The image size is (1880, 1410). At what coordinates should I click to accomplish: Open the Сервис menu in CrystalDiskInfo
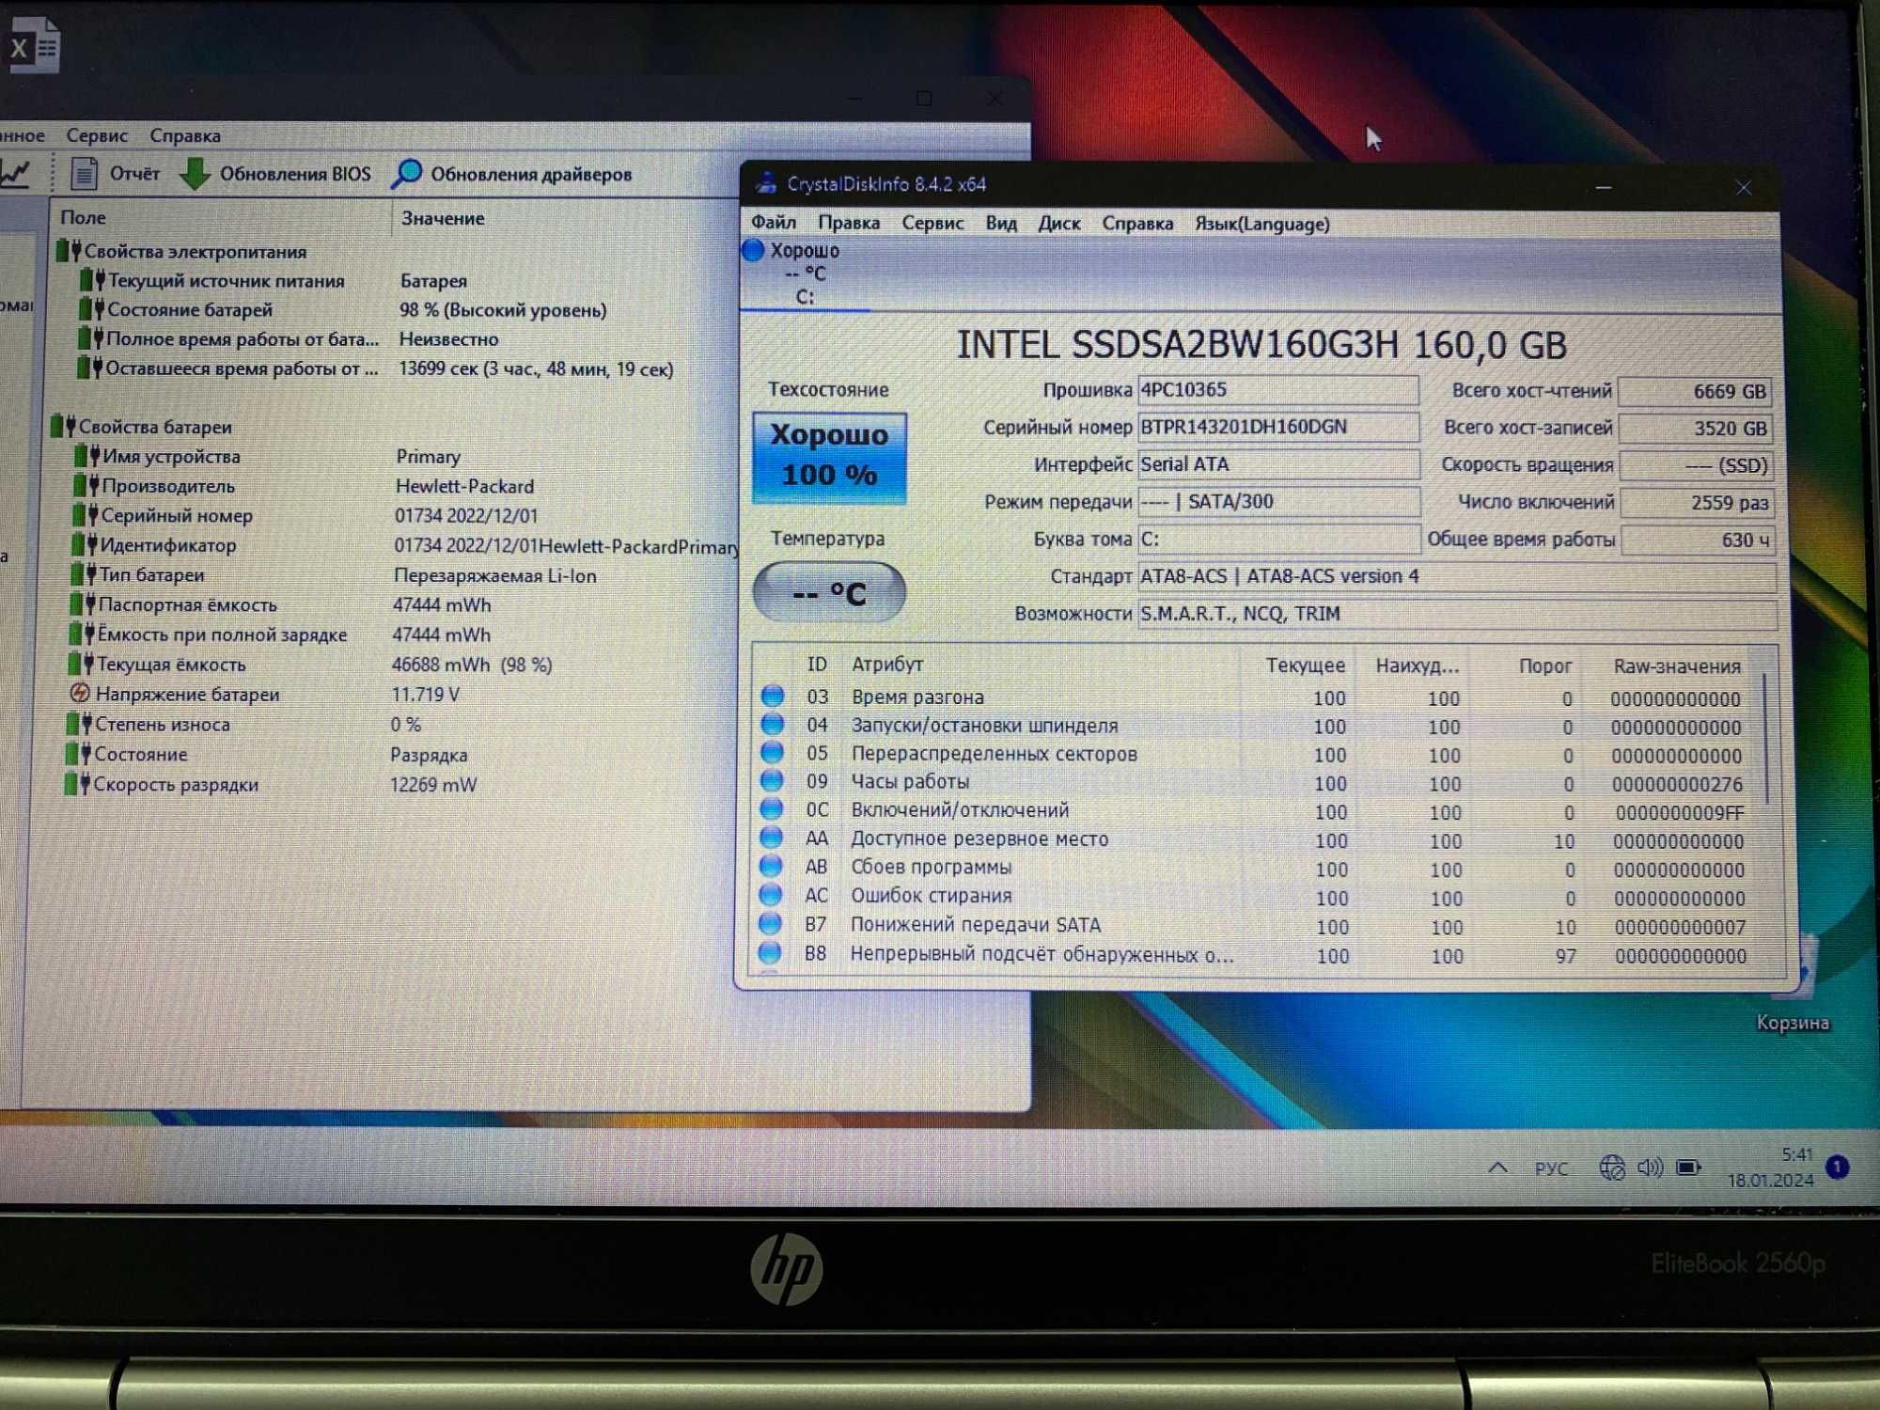932,223
